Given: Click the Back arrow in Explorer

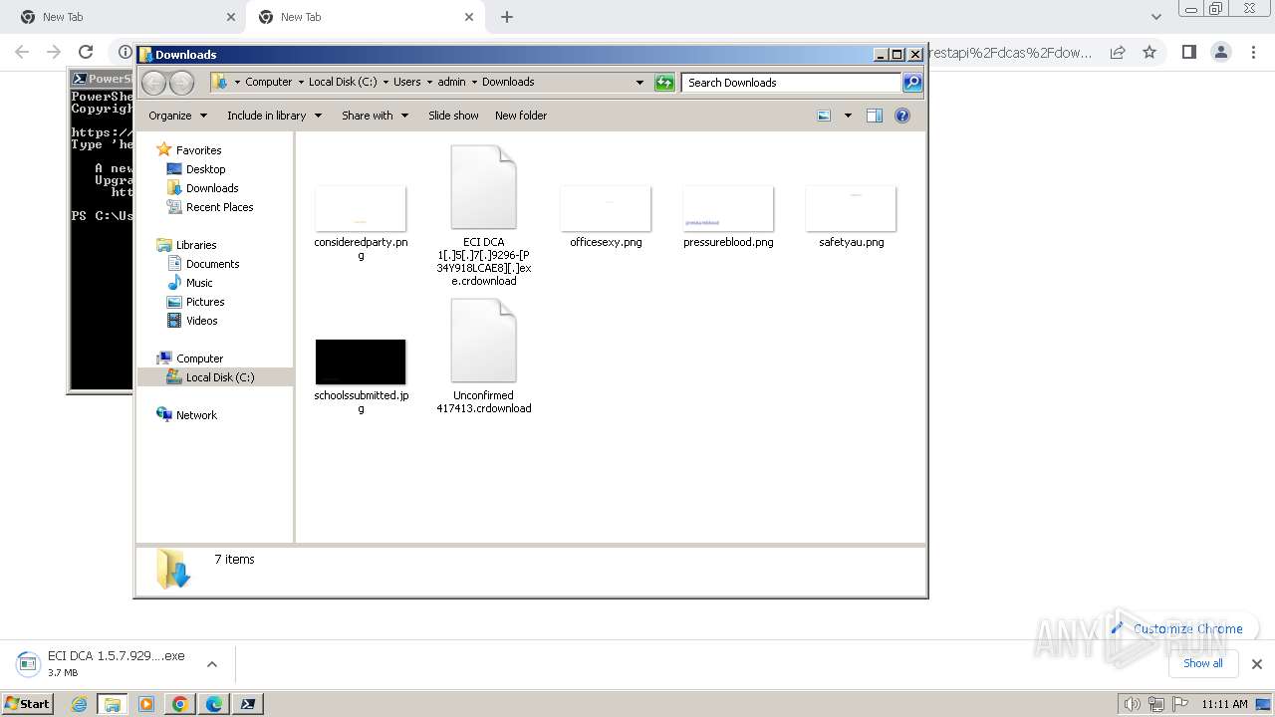Looking at the screenshot, I should [x=153, y=83].
